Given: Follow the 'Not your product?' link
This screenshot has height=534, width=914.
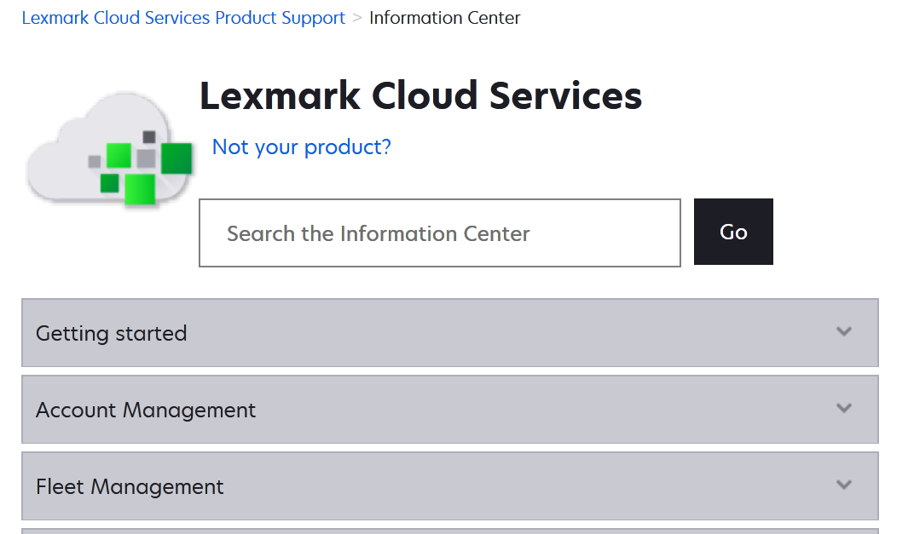Looking at the screenshot, I should [301, 146].
